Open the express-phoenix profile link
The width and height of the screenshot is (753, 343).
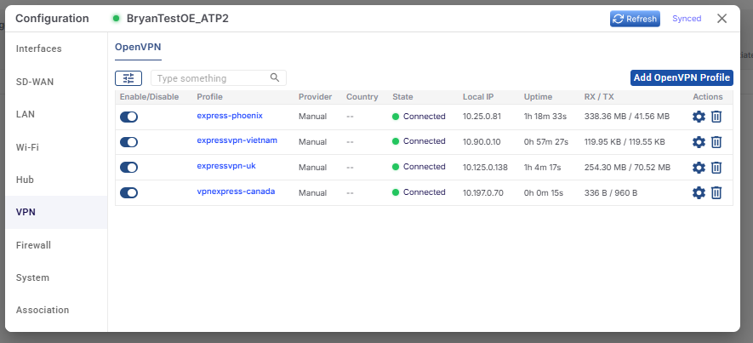pos(230,116)
